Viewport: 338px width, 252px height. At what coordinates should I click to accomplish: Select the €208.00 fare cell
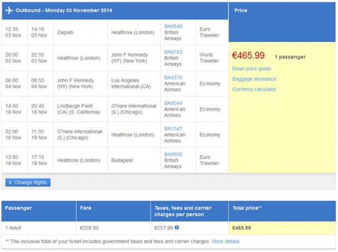coord(90,227)
